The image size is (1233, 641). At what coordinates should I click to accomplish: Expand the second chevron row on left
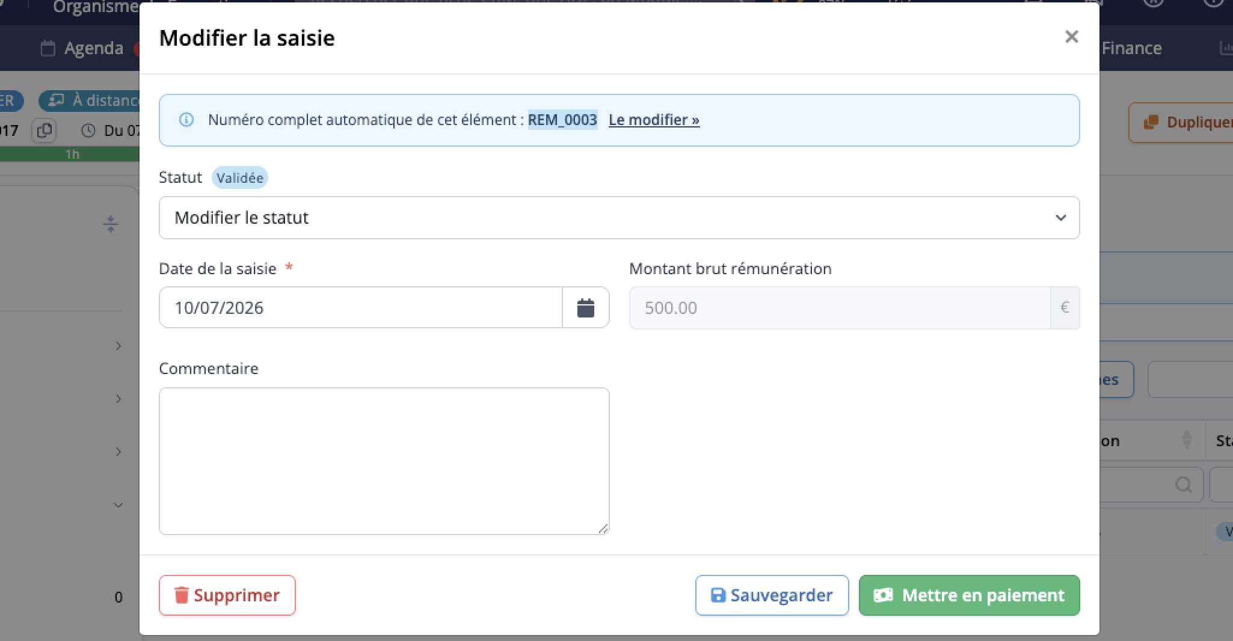pyautogui.click(x=118, y=399)
